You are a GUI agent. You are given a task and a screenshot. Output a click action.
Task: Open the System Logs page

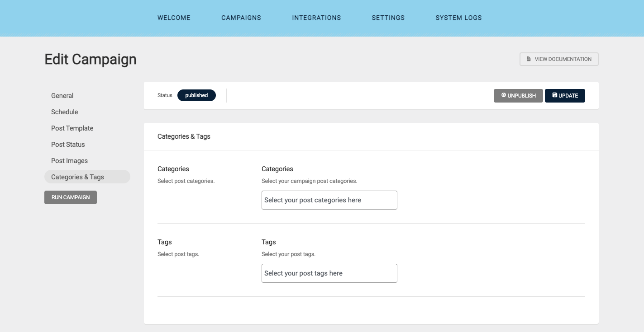click(458, 18)
